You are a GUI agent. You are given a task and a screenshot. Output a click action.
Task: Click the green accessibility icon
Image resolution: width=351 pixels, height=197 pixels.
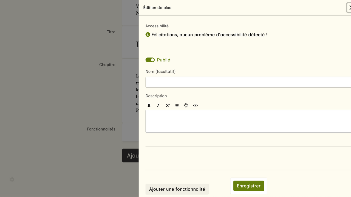[x=148, y=34]
